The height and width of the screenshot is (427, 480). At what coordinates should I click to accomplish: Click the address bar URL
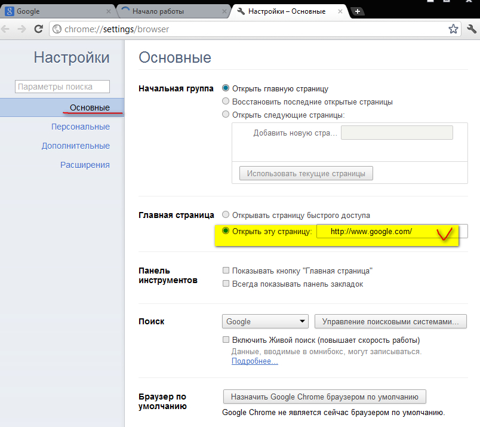(x=116, y=29)
